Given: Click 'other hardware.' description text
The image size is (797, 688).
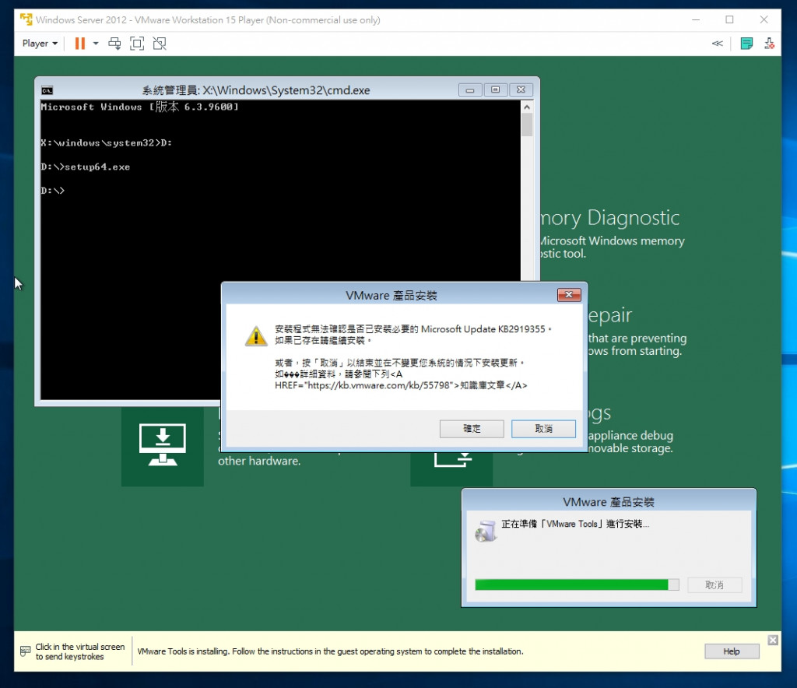Looking at the screenshot, I should point(259,461).
